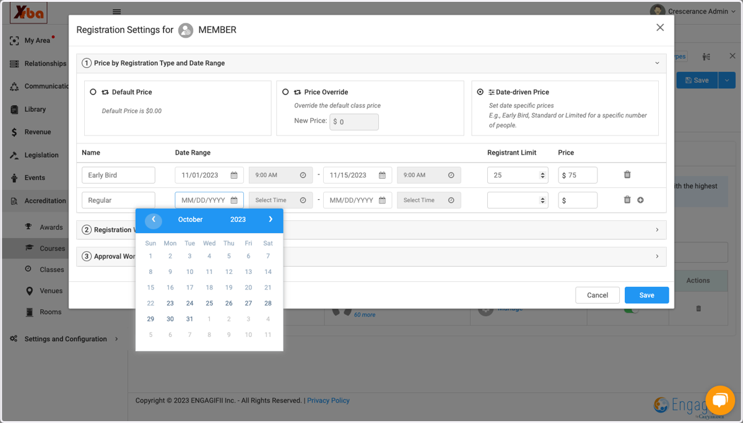Pick October 25 in calendar
Viewport: 743px width, 423px height.
coord(209,304)
